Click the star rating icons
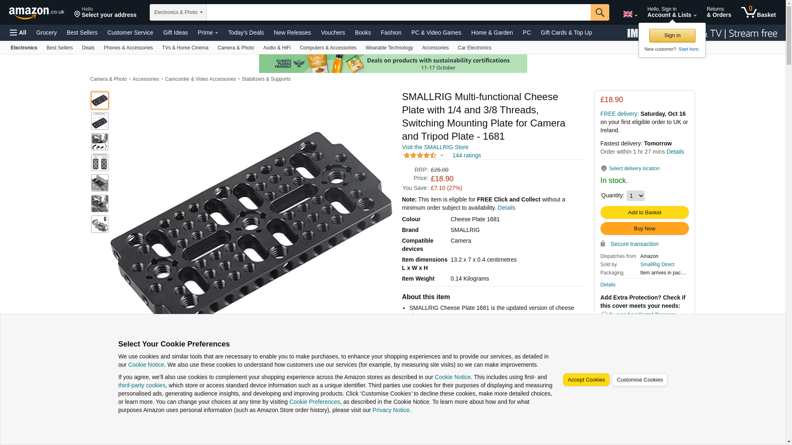 (420, 155)
